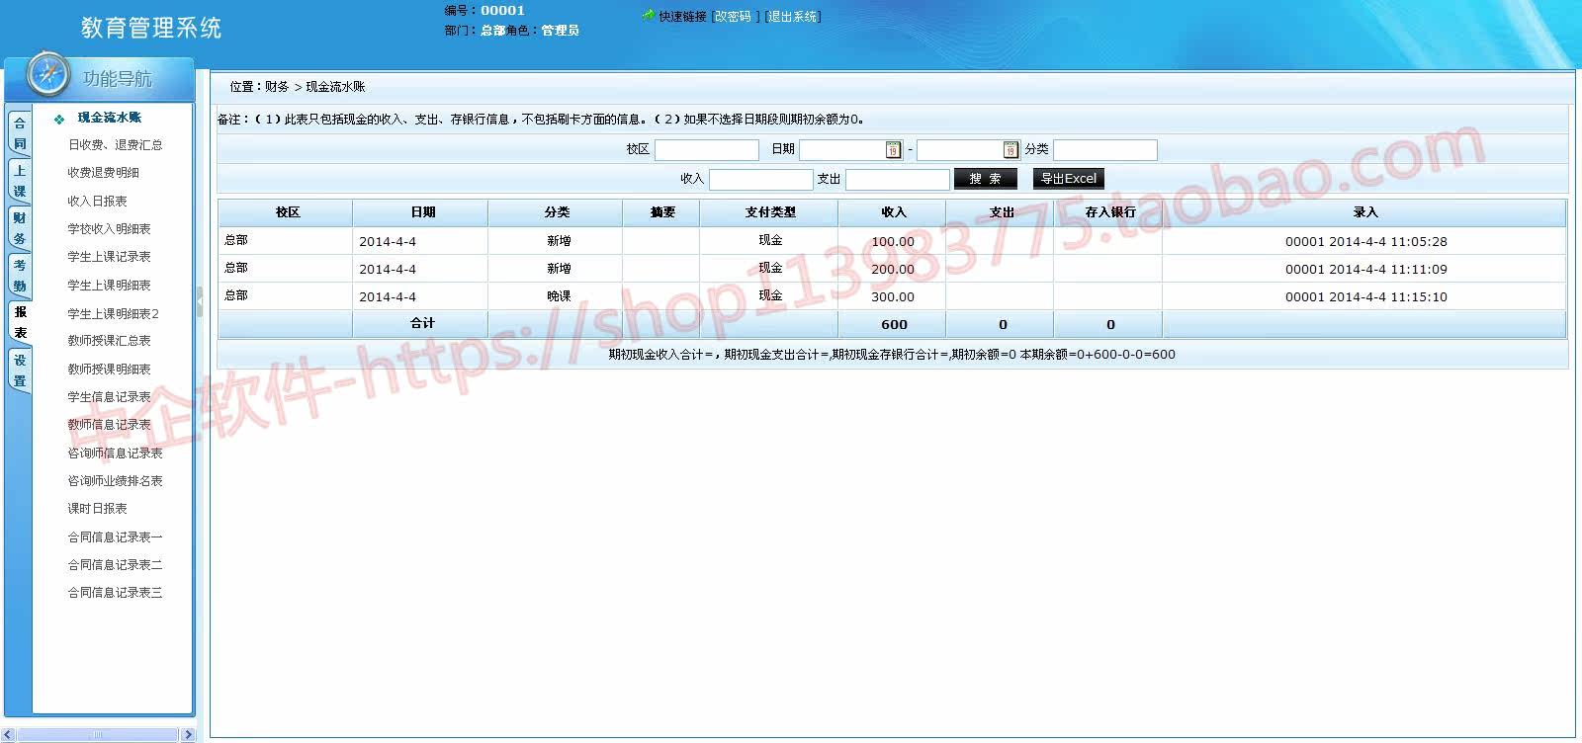This screenshot has width=1582, height=743.
Task: Collapse the sidebar with the splitter handle
Action: pos(199,301)
